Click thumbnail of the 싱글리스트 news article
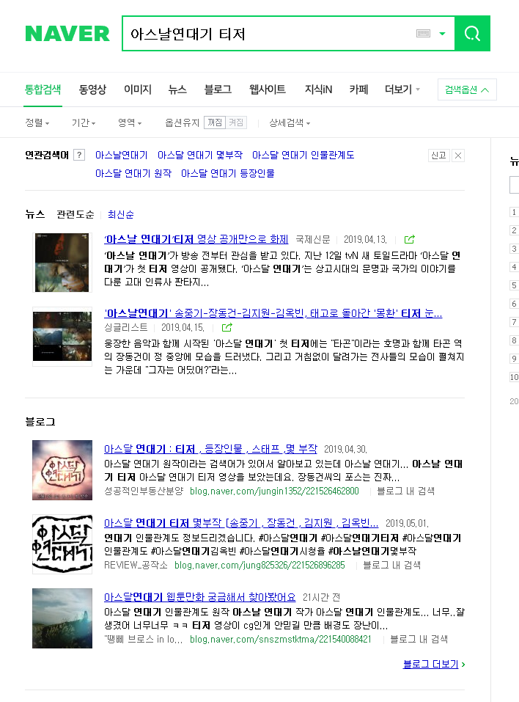This screenshot has width=519, height=702. click(x=62, y=336)
